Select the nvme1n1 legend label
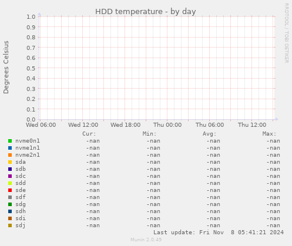The image size is (292, 246). 28,148
